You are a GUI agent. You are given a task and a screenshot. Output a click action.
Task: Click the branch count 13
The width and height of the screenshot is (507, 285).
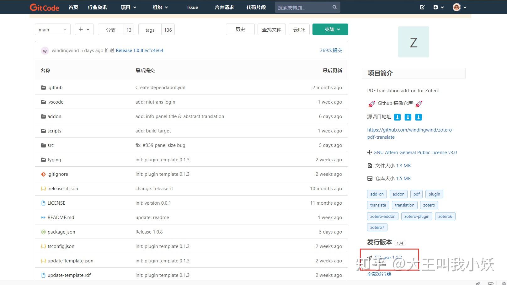[x=129, y=30]
